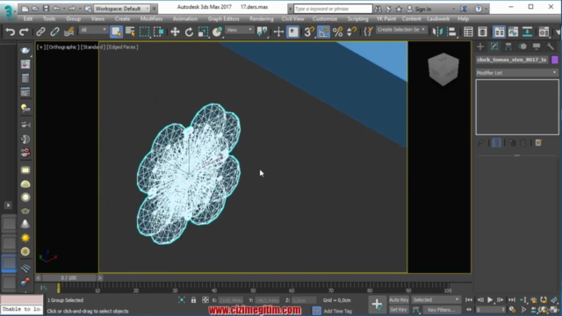Screen dimensions: 562x316
Task: Activate the Select Object tool
Action: pyautogui.click(x=116, y=32)
